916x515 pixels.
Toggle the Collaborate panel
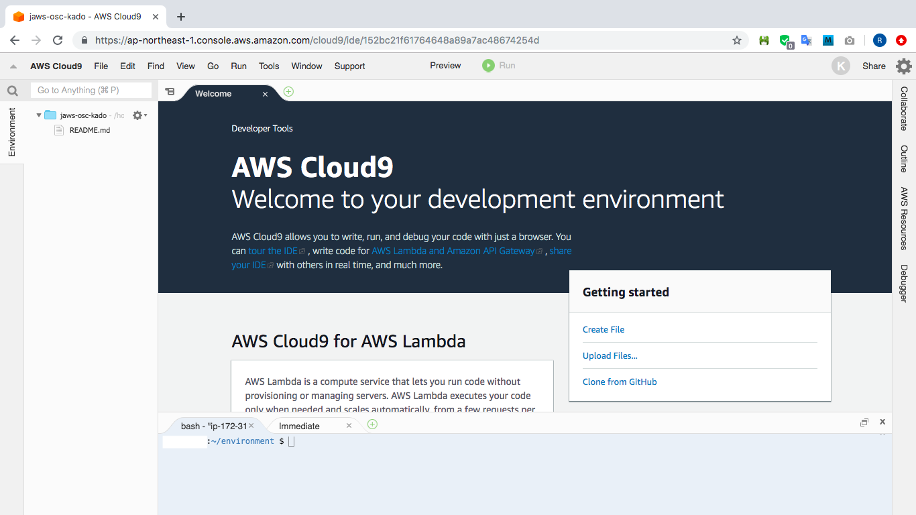[904, 109]
